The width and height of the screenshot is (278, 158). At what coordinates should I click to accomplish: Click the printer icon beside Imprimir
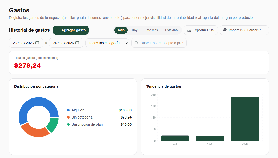225,30
